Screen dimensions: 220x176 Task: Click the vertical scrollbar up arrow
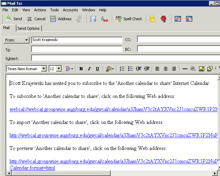coord(219,77)
